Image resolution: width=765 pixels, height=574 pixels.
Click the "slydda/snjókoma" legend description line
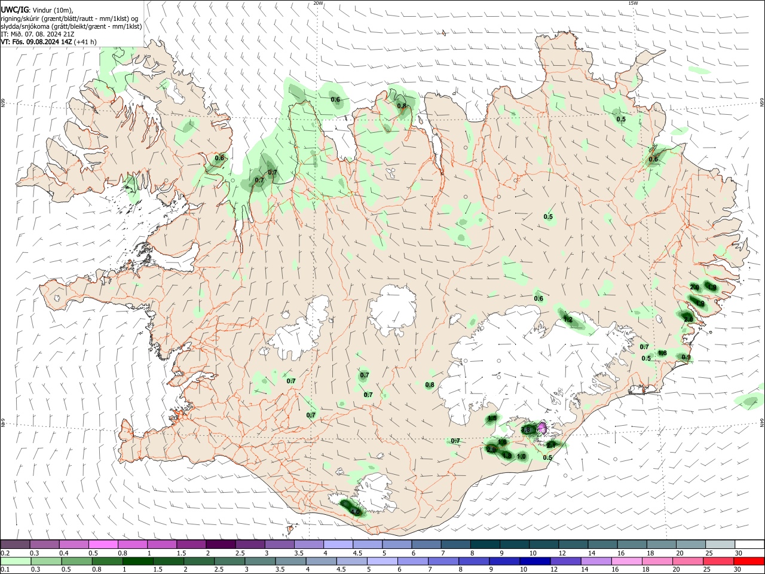click(x=71, y=26)
